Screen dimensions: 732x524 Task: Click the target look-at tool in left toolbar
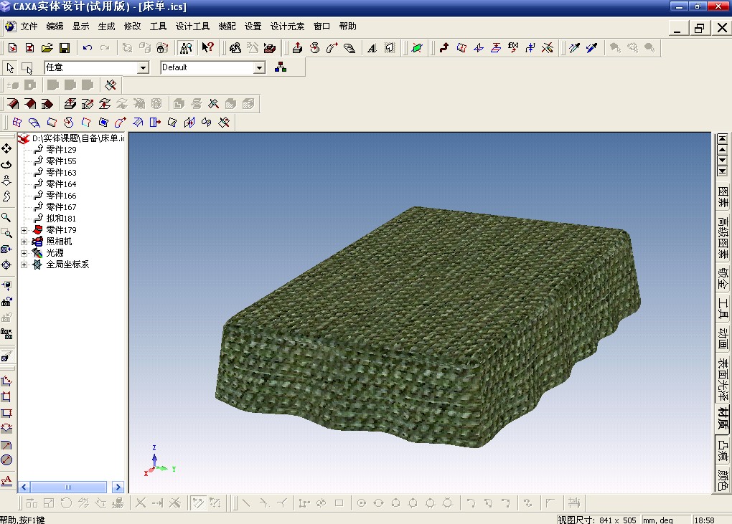pyautogui.click(x=6, y=265)
